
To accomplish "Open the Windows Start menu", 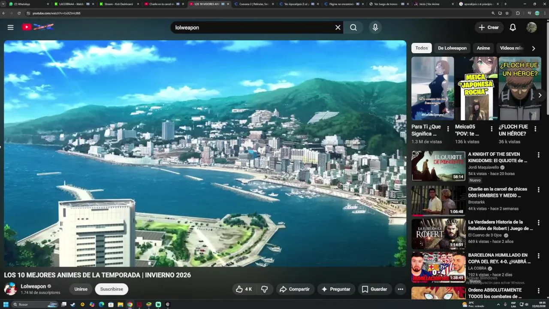I will coord(6,305).
